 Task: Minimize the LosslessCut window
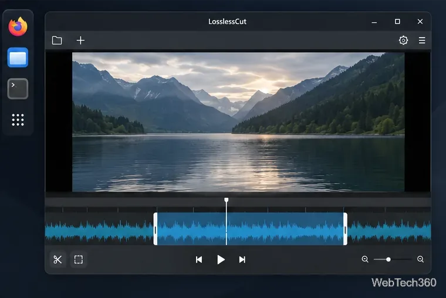pos(374,22)
